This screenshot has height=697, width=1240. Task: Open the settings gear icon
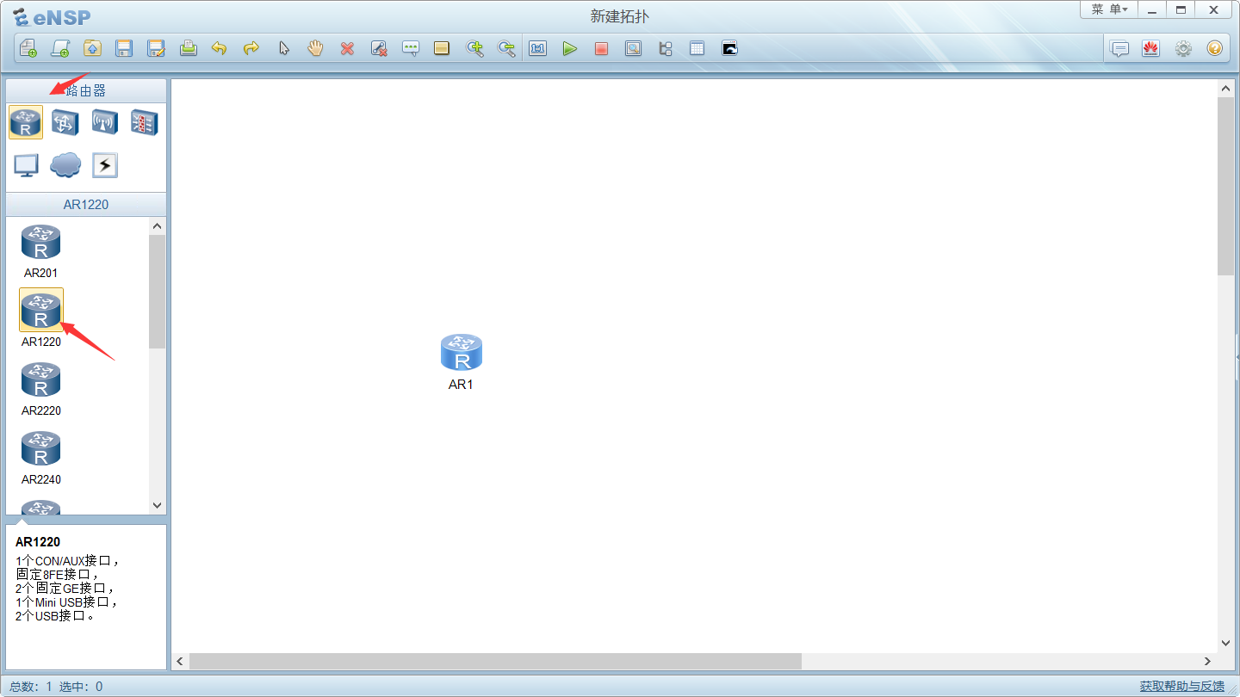click(1183, 48)
